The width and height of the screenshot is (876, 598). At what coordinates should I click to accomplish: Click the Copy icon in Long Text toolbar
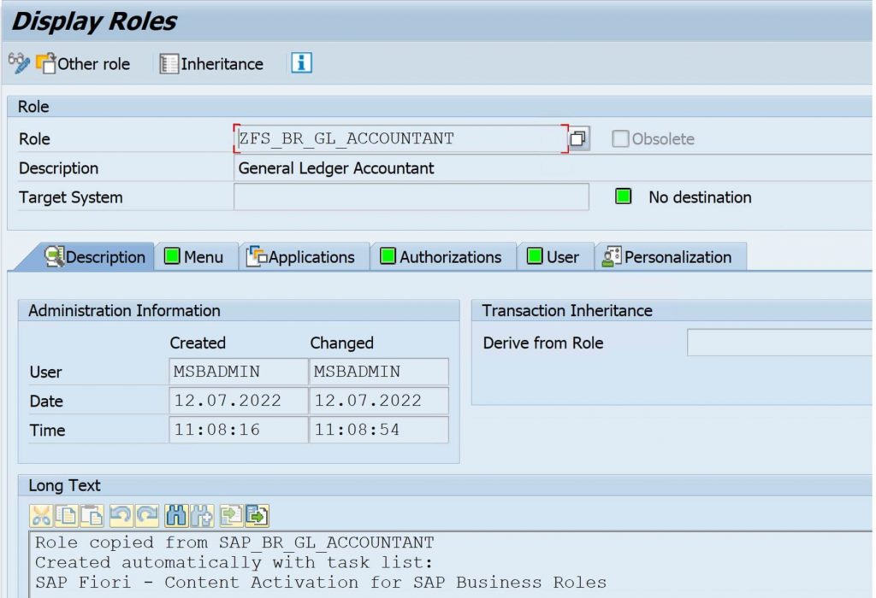pyautogui.click(x=67, y=516)
